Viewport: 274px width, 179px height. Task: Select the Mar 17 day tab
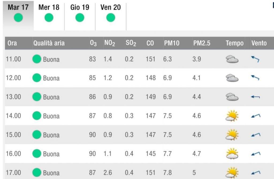(18, 16)
